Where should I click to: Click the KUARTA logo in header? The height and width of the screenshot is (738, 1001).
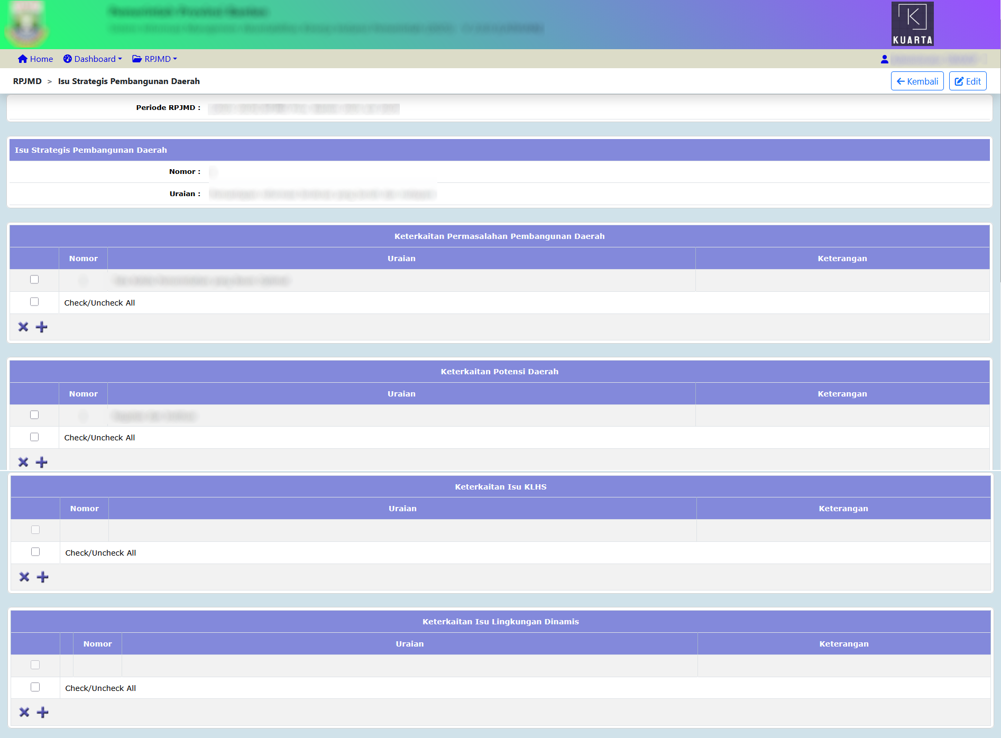(x=912, y=24)
